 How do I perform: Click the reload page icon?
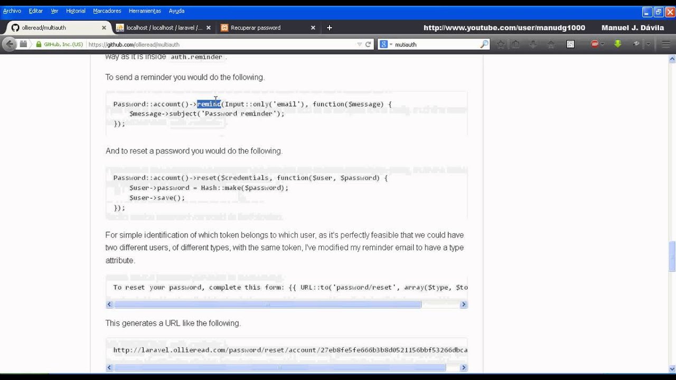point(368,44)
